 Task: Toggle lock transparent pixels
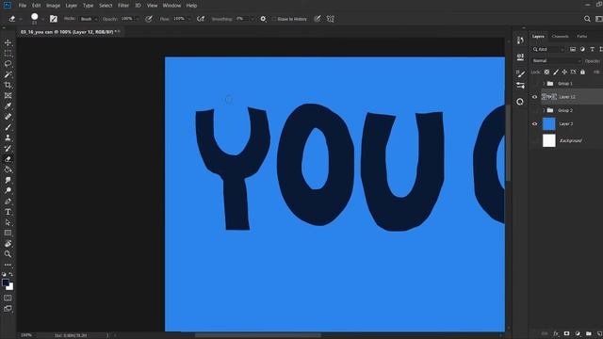(x=546, y=72)
